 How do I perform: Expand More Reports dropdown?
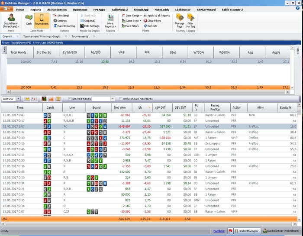pyautogui.click(x=110, y=21)
